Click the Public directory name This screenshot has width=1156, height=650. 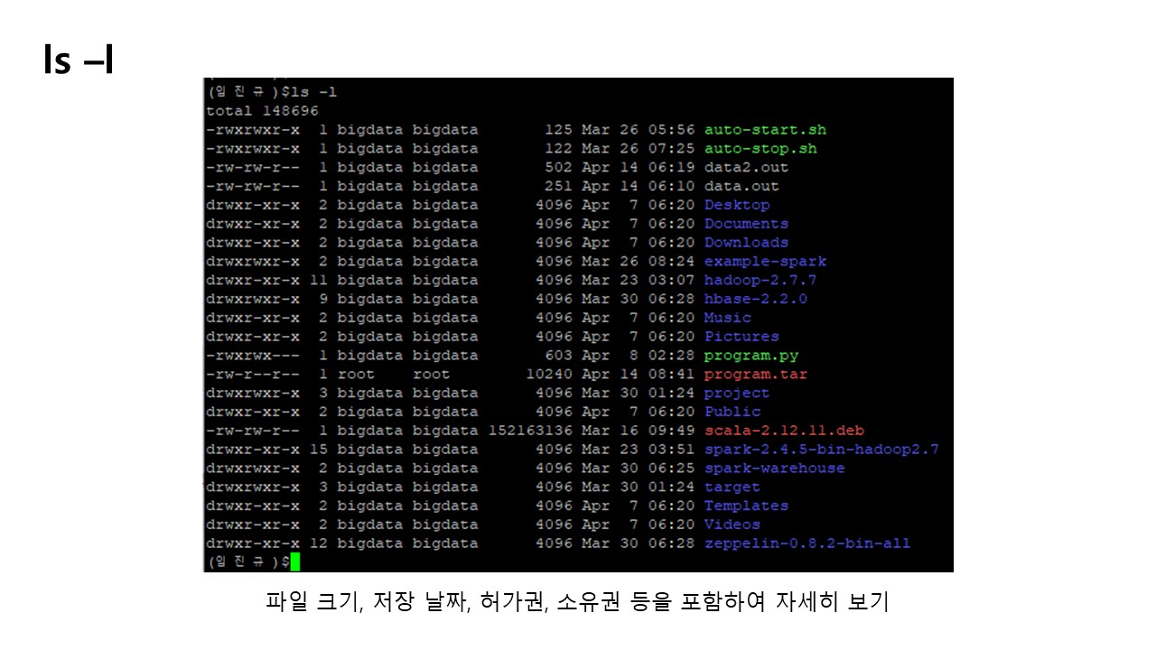click(x=732, y=412)
